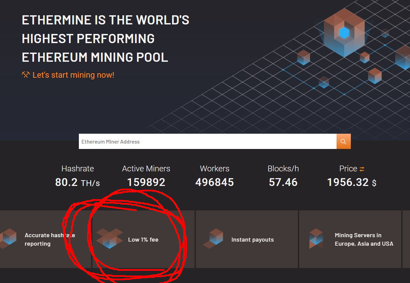Click the Hashrate value 80.2 TH/s
The height and width of the screenshot is (283, 410).
pyautogui.click(x=78, y=183)
